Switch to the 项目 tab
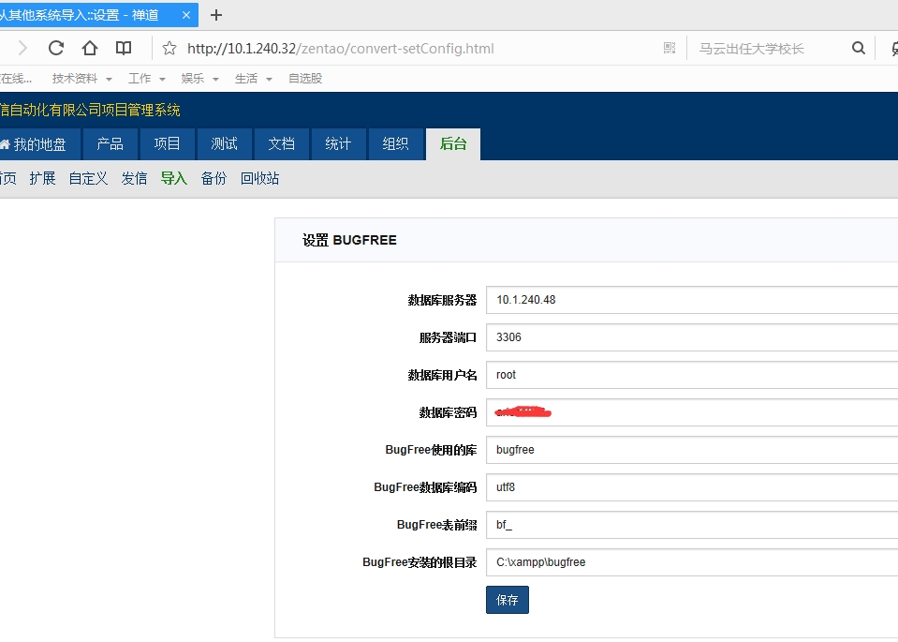The width and height of the screenshot is (898, 642). pyautogui.click(x=168, y=144)
